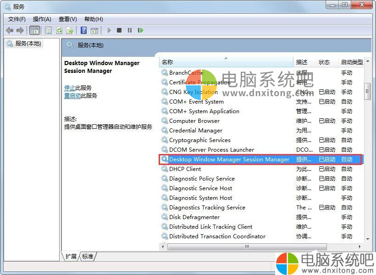Screen dimensions: 376x275
Task: Toggle the show/hide action pane icon
Action: tap(94, 30)
